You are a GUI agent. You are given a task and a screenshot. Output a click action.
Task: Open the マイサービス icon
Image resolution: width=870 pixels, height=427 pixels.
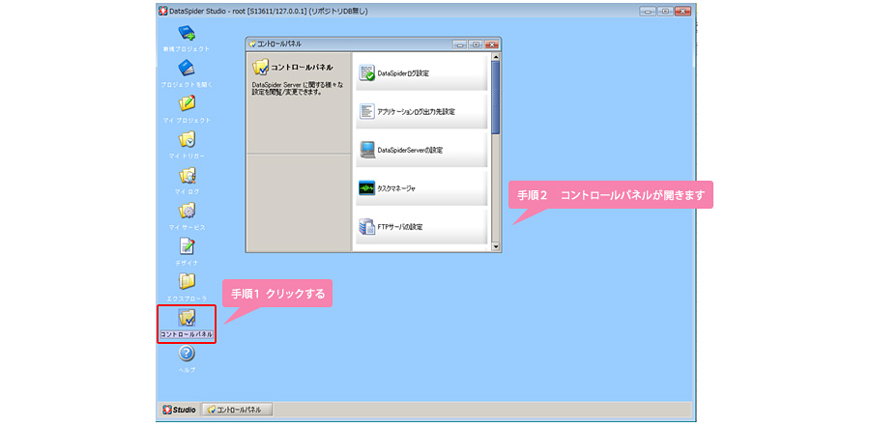(x=187, y=211)
